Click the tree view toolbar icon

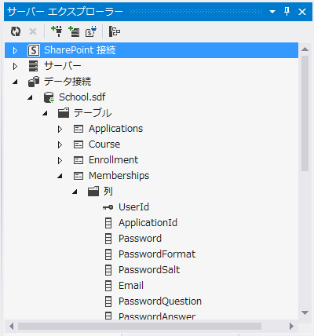pos(115,31)
